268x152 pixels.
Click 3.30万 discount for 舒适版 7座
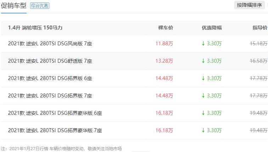point(212,61)
